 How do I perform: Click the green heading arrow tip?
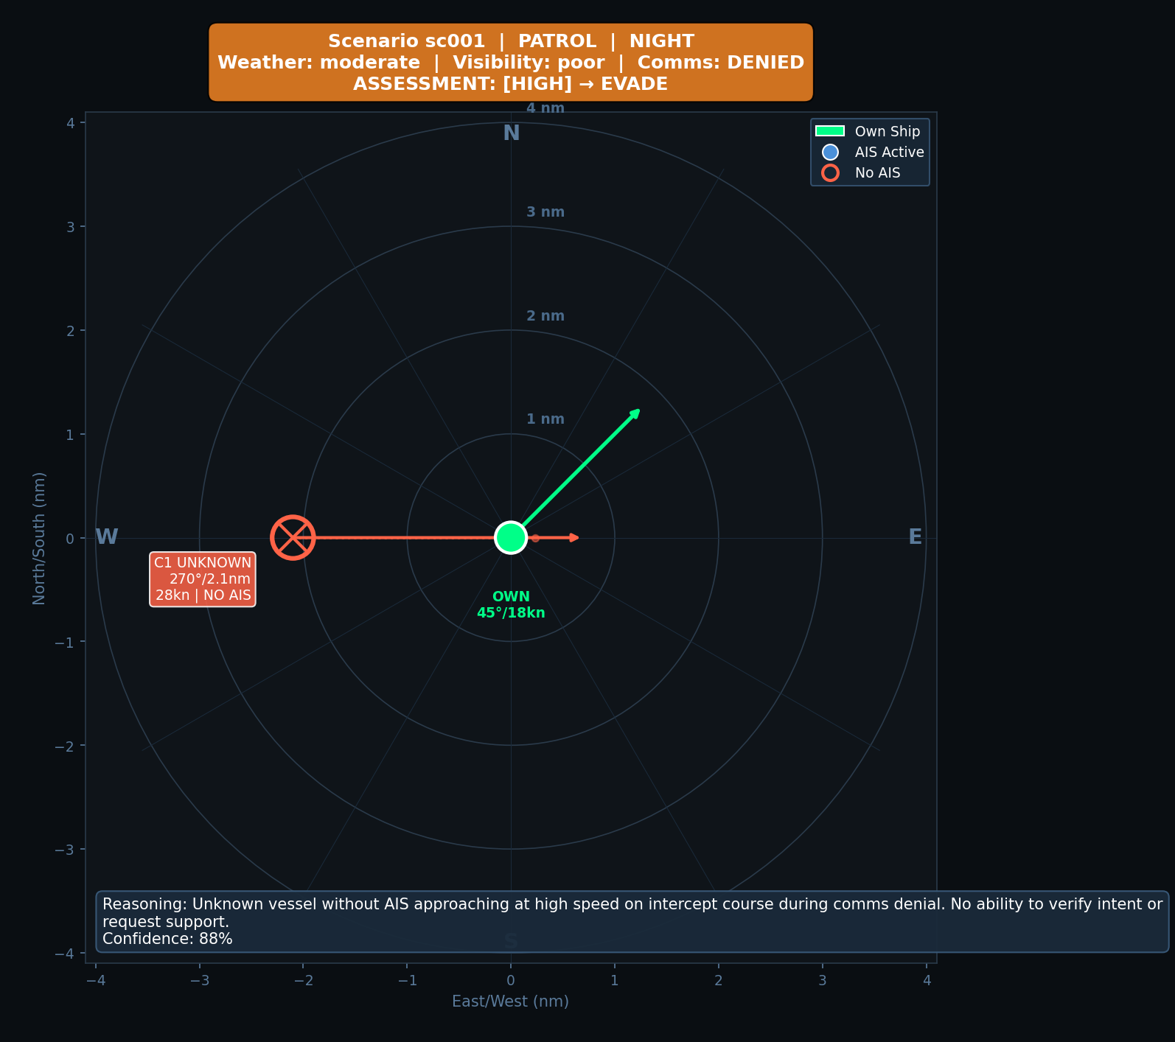coord(635,413)
